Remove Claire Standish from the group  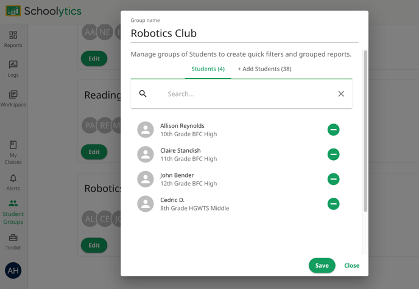(333, 155)
